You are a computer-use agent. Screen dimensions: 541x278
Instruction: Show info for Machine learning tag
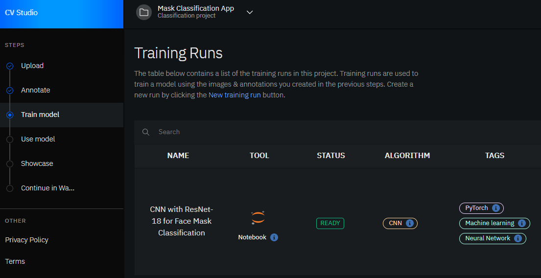coord(522,223)
